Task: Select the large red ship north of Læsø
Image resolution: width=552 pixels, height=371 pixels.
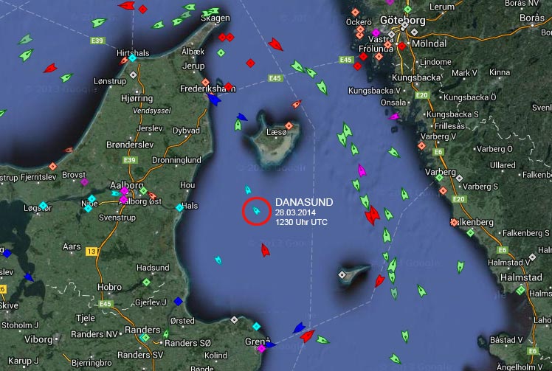Action: (x=276, y=44)
